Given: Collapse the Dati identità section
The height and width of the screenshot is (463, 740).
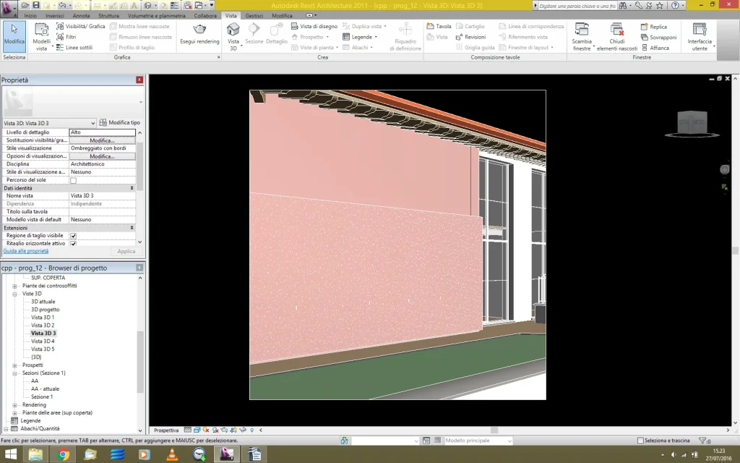Looking at the screenshot, I should pos(132,188).
